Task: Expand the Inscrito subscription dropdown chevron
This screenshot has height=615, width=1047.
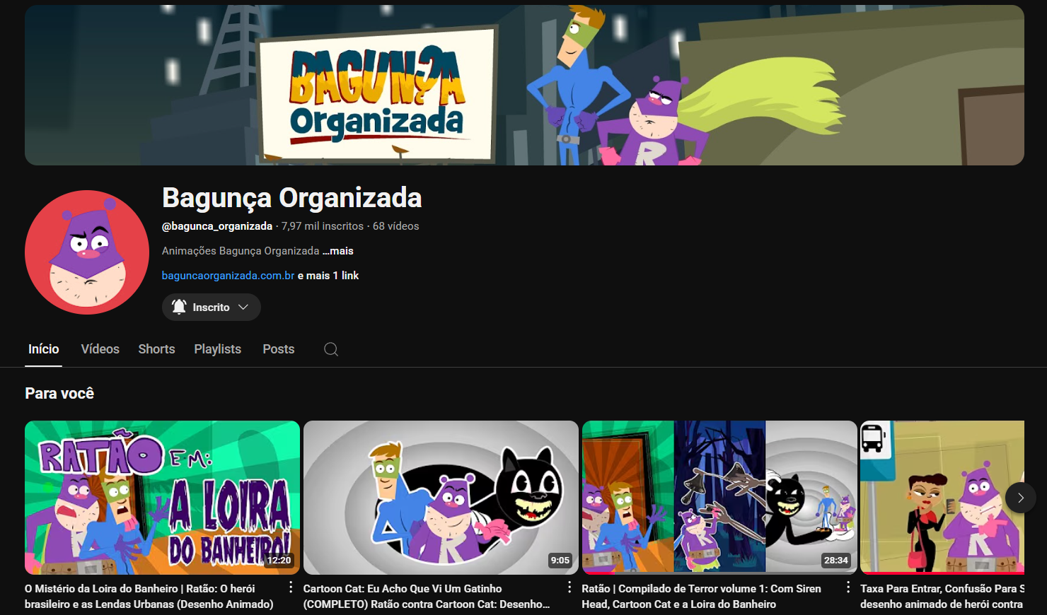Action: click(243, 307)
